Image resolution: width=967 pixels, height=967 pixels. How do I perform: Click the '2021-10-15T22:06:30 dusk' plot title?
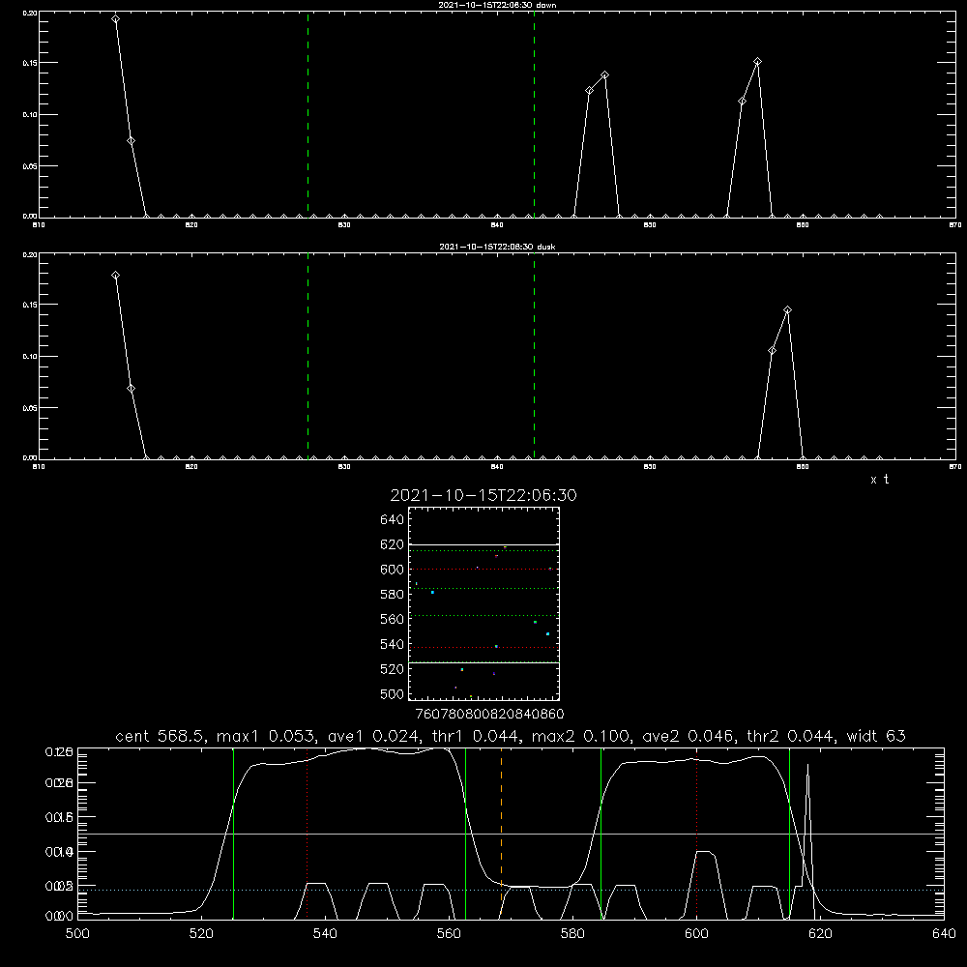[497, 247]
